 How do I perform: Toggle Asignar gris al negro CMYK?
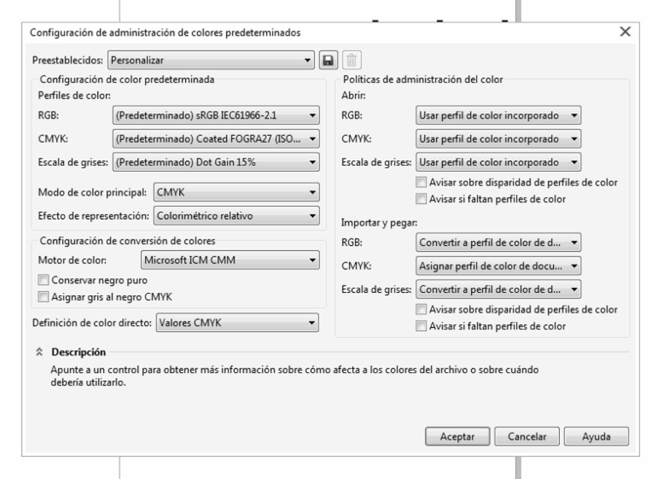pyautogui.click(x=44, y=297)
